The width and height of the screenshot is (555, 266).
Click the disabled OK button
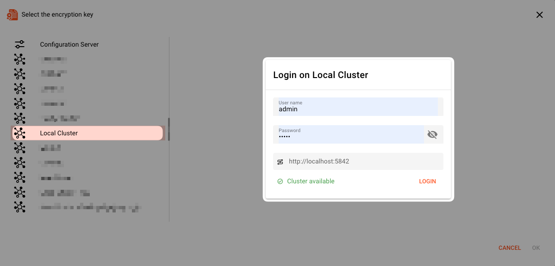536,248
